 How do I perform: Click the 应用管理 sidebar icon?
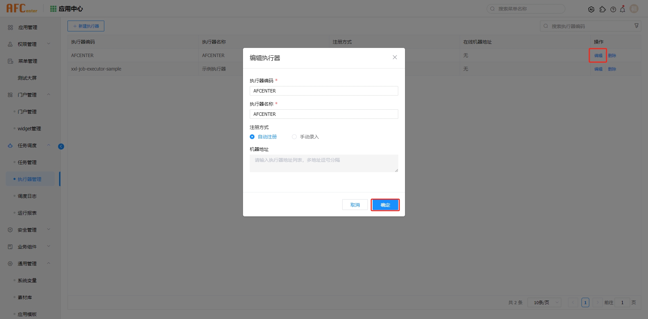click(x=10, y=27)
